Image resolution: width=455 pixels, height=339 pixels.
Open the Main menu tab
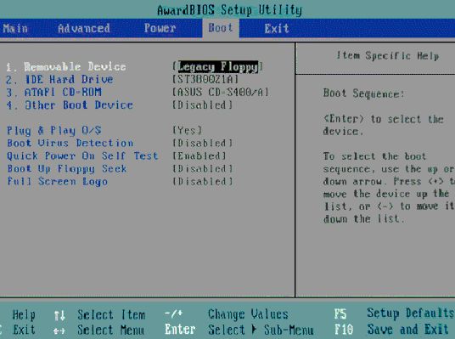15,29
